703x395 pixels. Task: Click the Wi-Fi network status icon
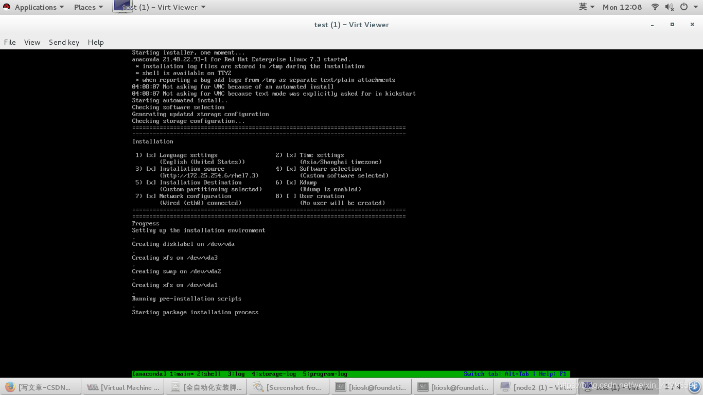(x=655, y=7)
